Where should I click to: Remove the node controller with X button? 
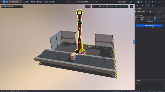tap(163, 15)
